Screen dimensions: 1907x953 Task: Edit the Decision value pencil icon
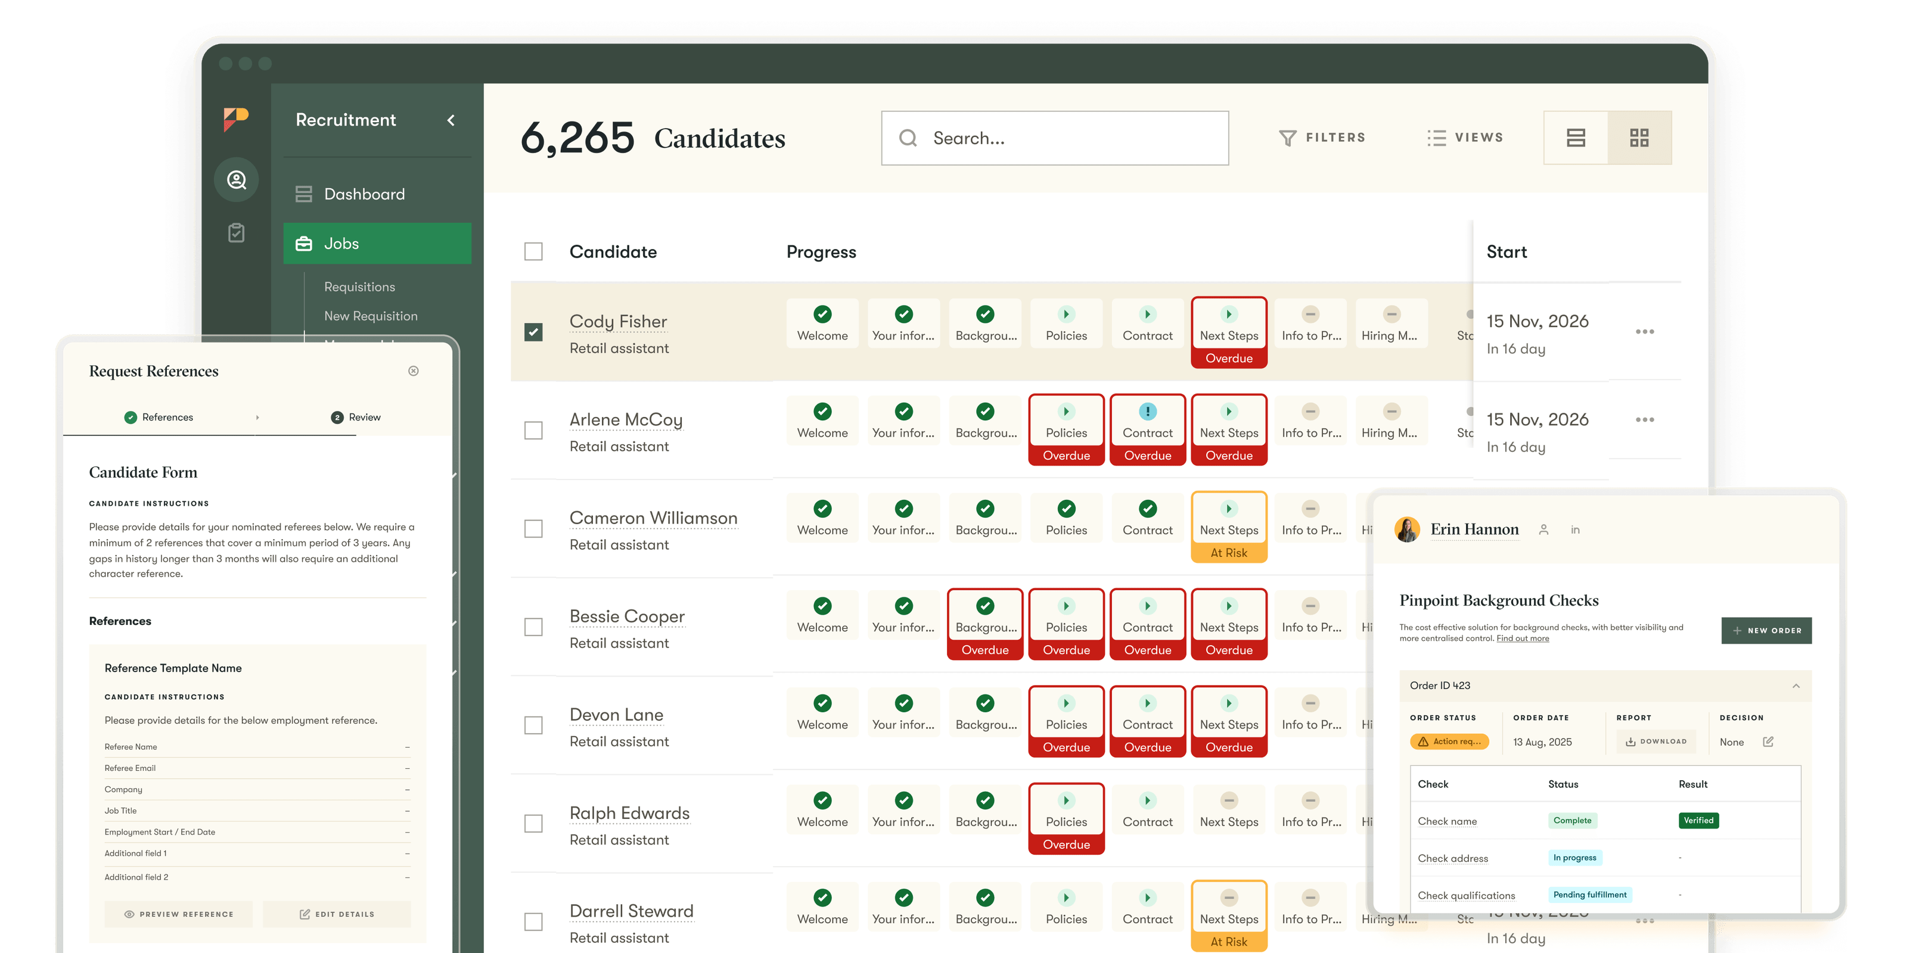point(1769,742)
